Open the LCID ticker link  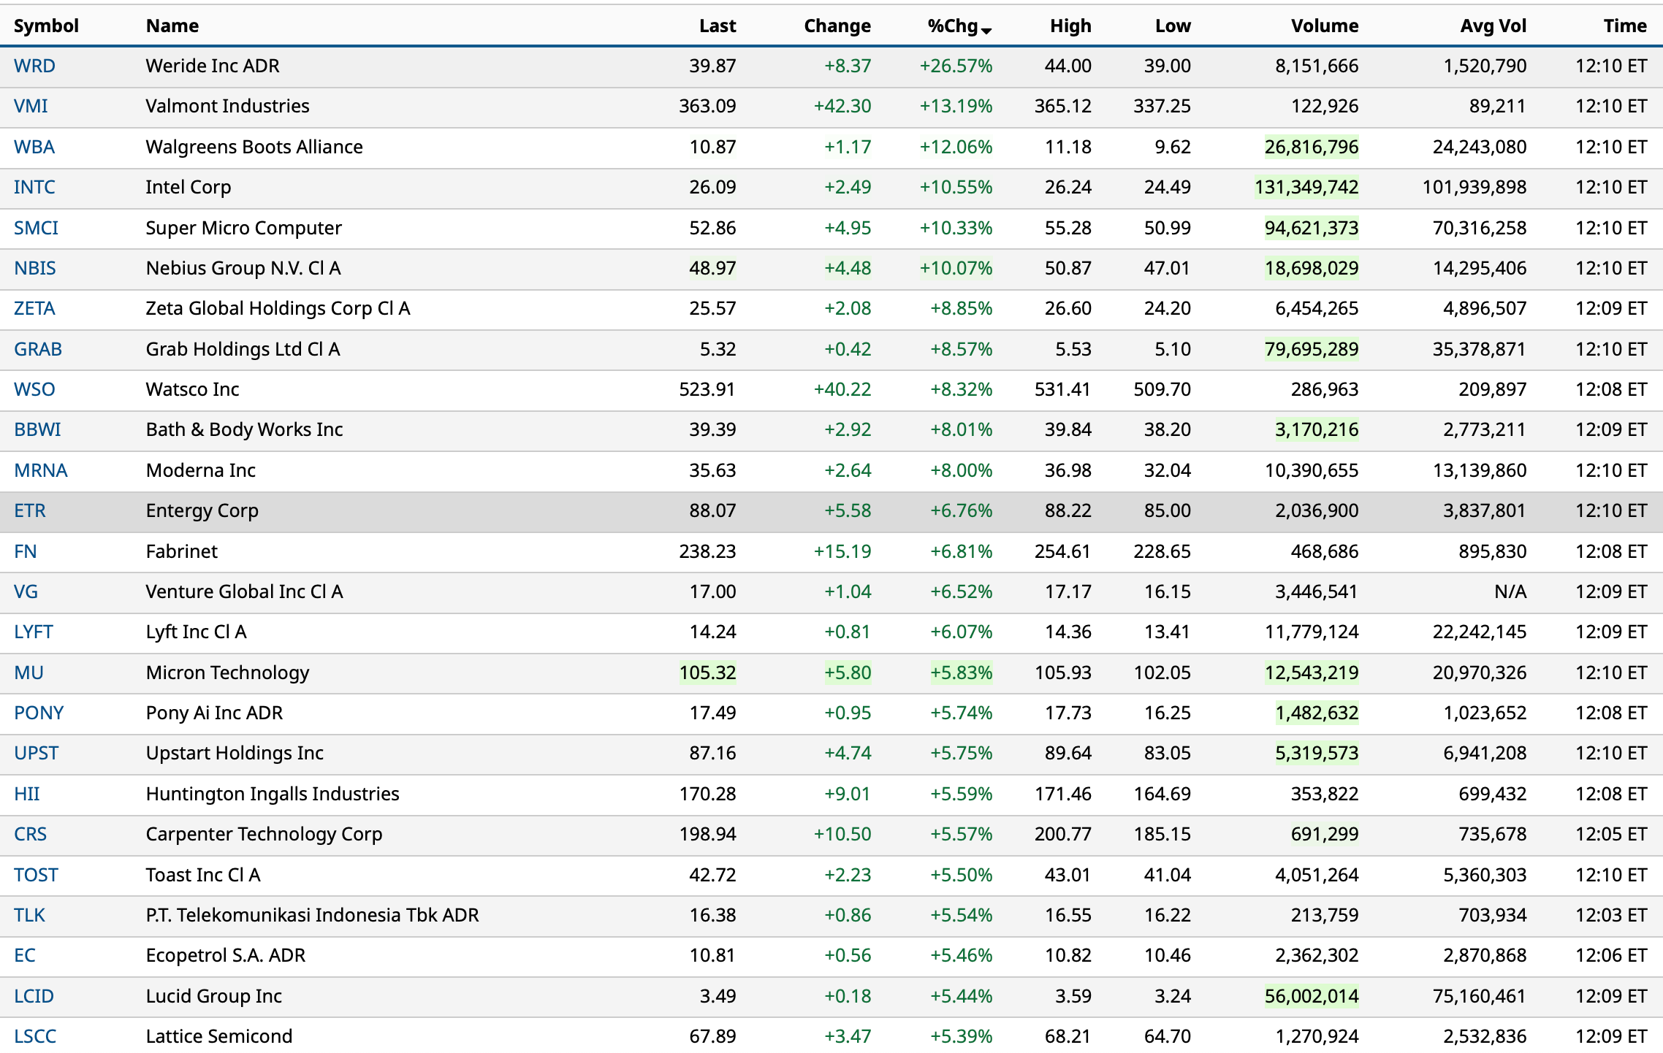(34, 996)
